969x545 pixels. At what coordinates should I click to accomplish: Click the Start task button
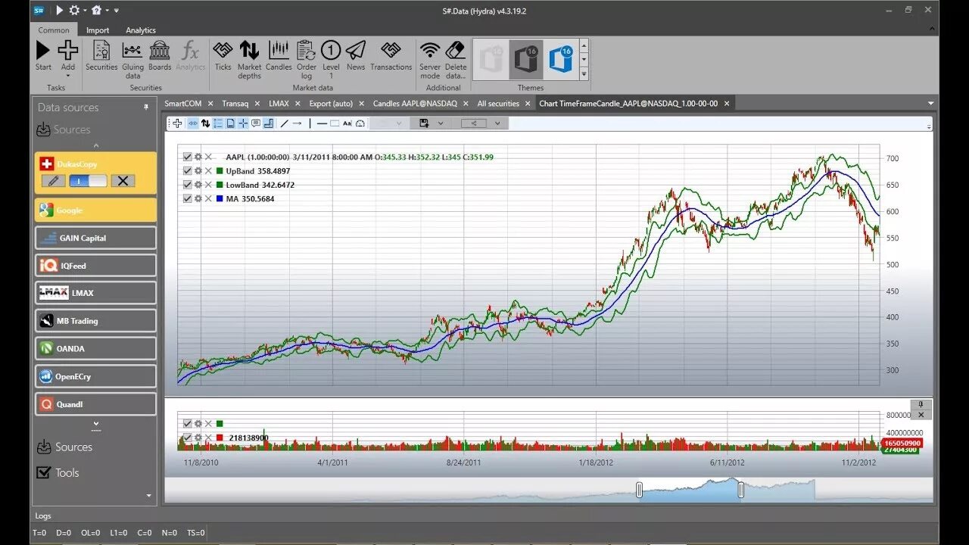tap(43, 55)
